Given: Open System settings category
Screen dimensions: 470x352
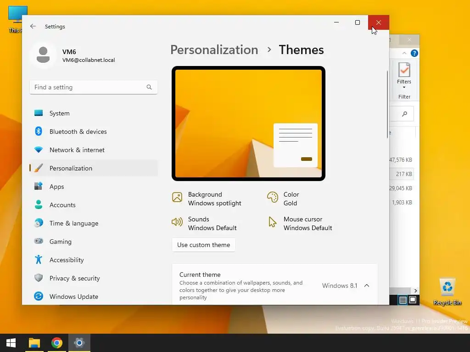Looking at the screenshot, I should point(94,113).
